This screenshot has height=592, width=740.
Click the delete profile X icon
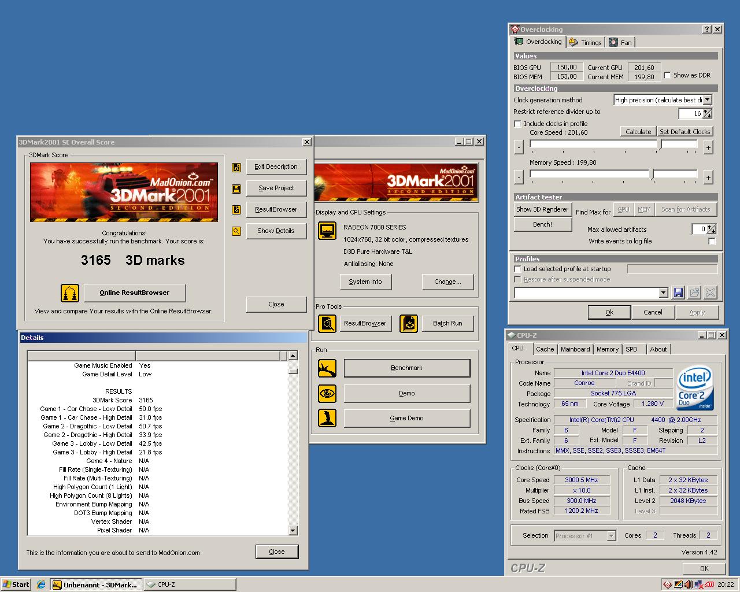[x=711, y=293]
